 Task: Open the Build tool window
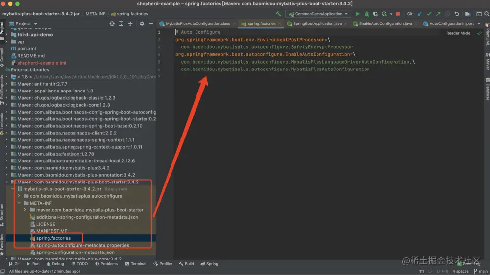click(x=186, y=264)
